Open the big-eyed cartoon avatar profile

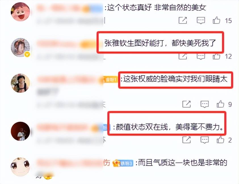20,167
